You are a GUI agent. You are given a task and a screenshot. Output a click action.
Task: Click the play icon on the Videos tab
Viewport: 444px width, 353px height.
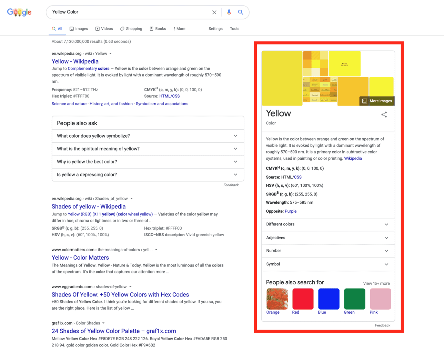click(x=98, y=29)
